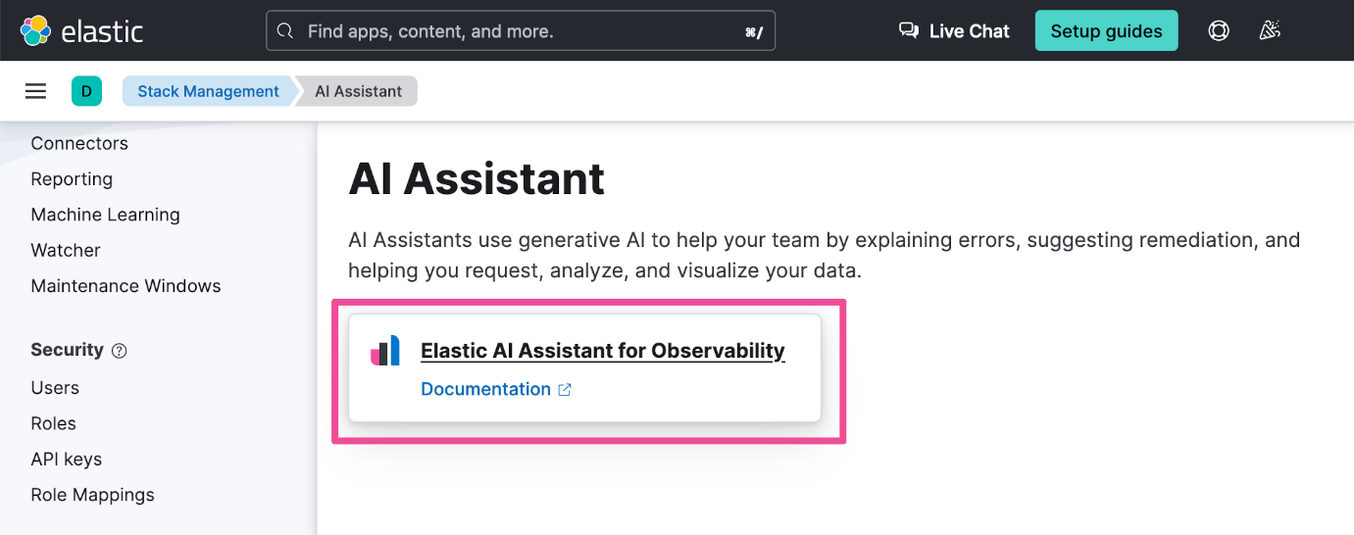This screenshot has width=1354, height=535.
Task: Navigate to Machine Learning settings
Action: pos(105,215)
